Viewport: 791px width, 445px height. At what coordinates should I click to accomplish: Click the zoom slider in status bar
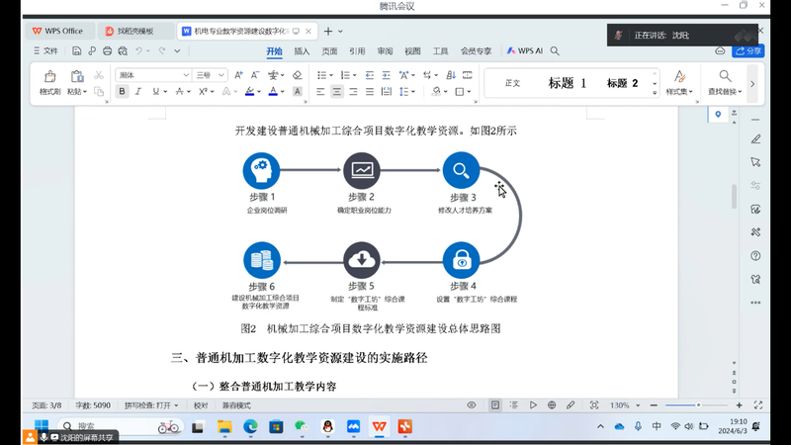tap(698, 405)
